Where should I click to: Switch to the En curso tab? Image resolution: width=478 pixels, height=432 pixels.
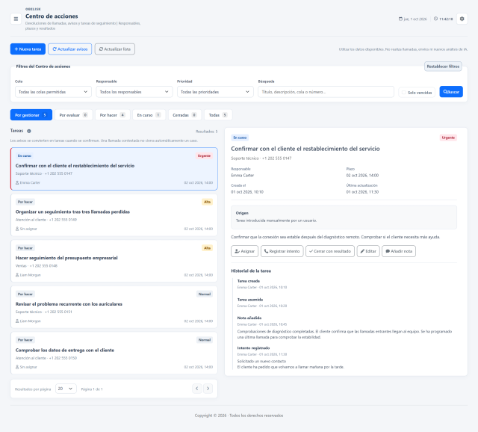coord(149,115)
